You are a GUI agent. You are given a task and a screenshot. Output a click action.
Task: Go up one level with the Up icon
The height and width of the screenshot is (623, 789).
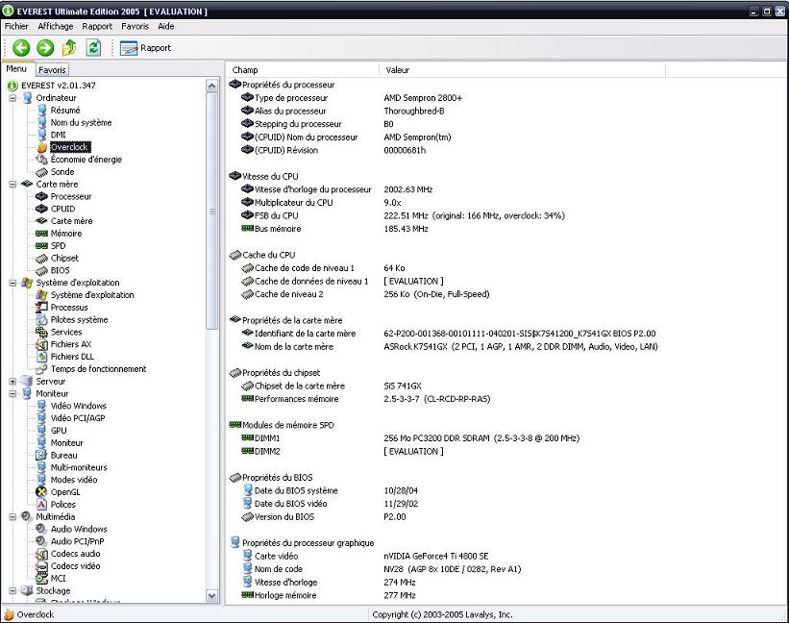tap(69, 48)
